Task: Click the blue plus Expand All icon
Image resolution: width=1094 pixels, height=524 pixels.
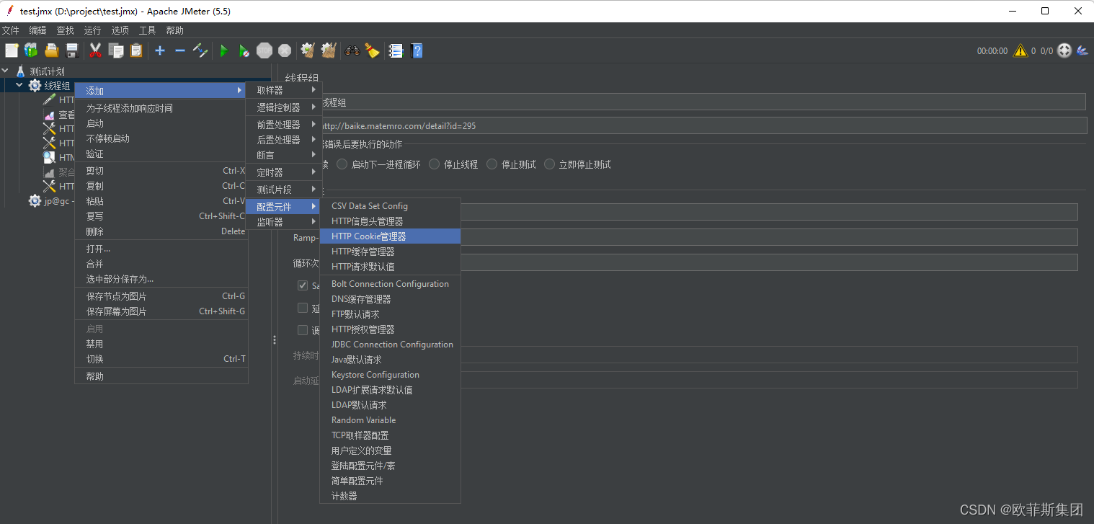Action: click(160, 50)
